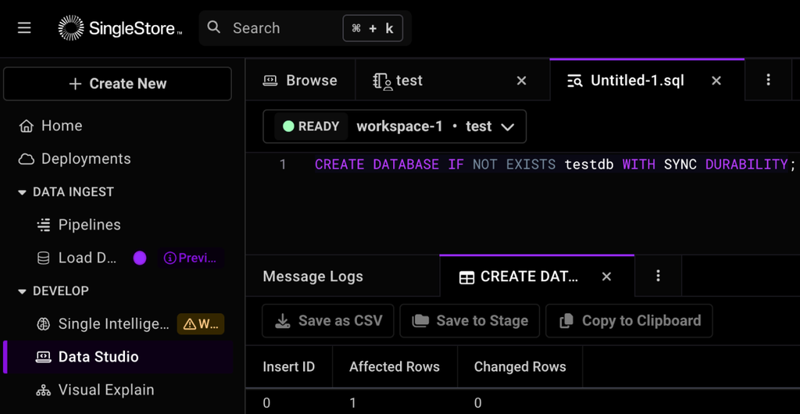Screen dimensions: 800x414
Task: Copy results to Clipboard
Action: pos(629,321)
